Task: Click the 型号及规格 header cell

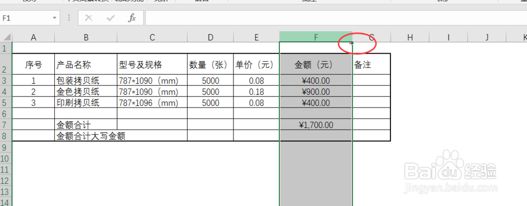Action: point(152,64)
